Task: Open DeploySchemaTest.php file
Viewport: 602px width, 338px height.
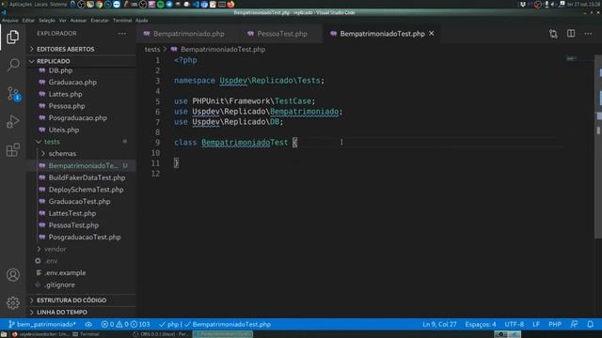Action: tap(81, 190)
